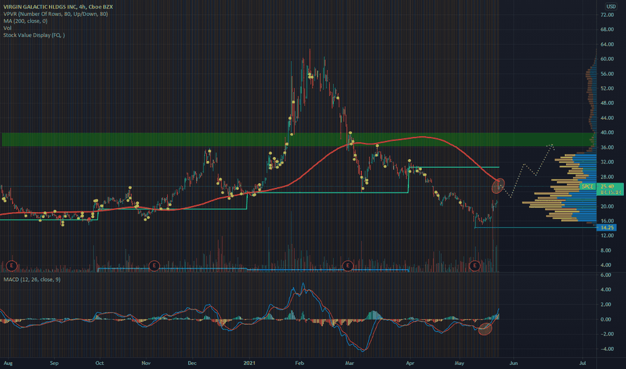This screenshot has width=626, height=369.
Task: Click the 14.25 blue price label
Action: [x=607, y=227]
